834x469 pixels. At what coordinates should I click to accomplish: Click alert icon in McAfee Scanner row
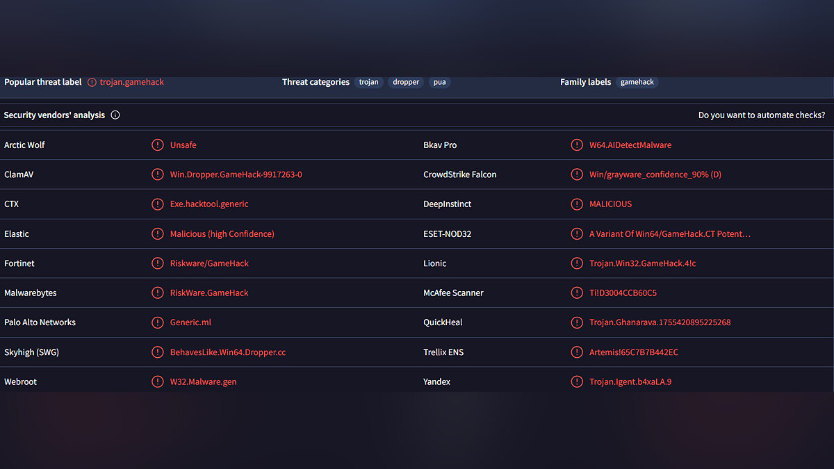(x=577, y=293)
